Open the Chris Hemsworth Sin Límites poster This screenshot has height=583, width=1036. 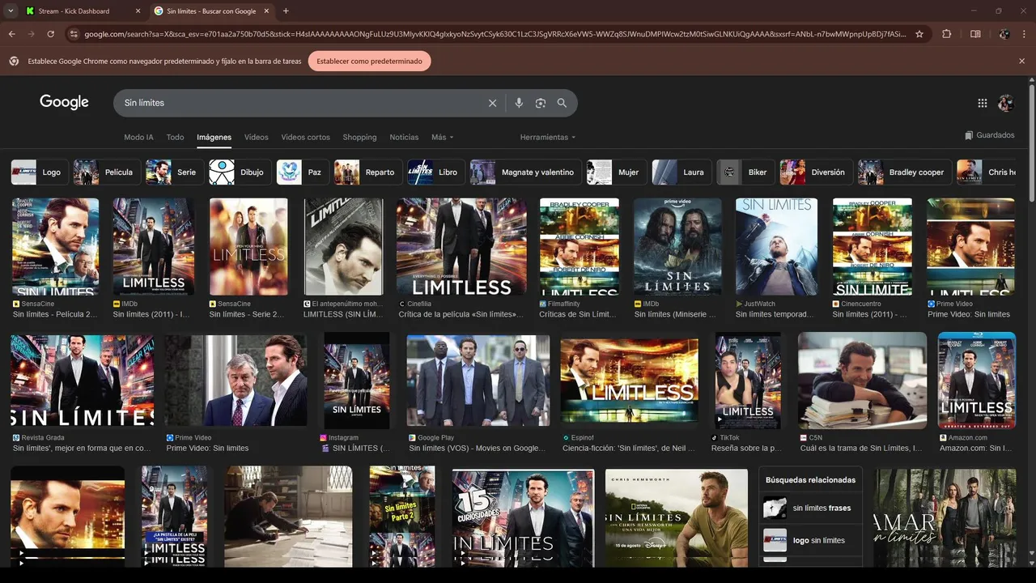point(677,518)
